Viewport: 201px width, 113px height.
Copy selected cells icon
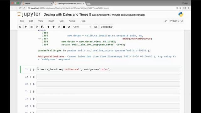(x=37, y=27)
